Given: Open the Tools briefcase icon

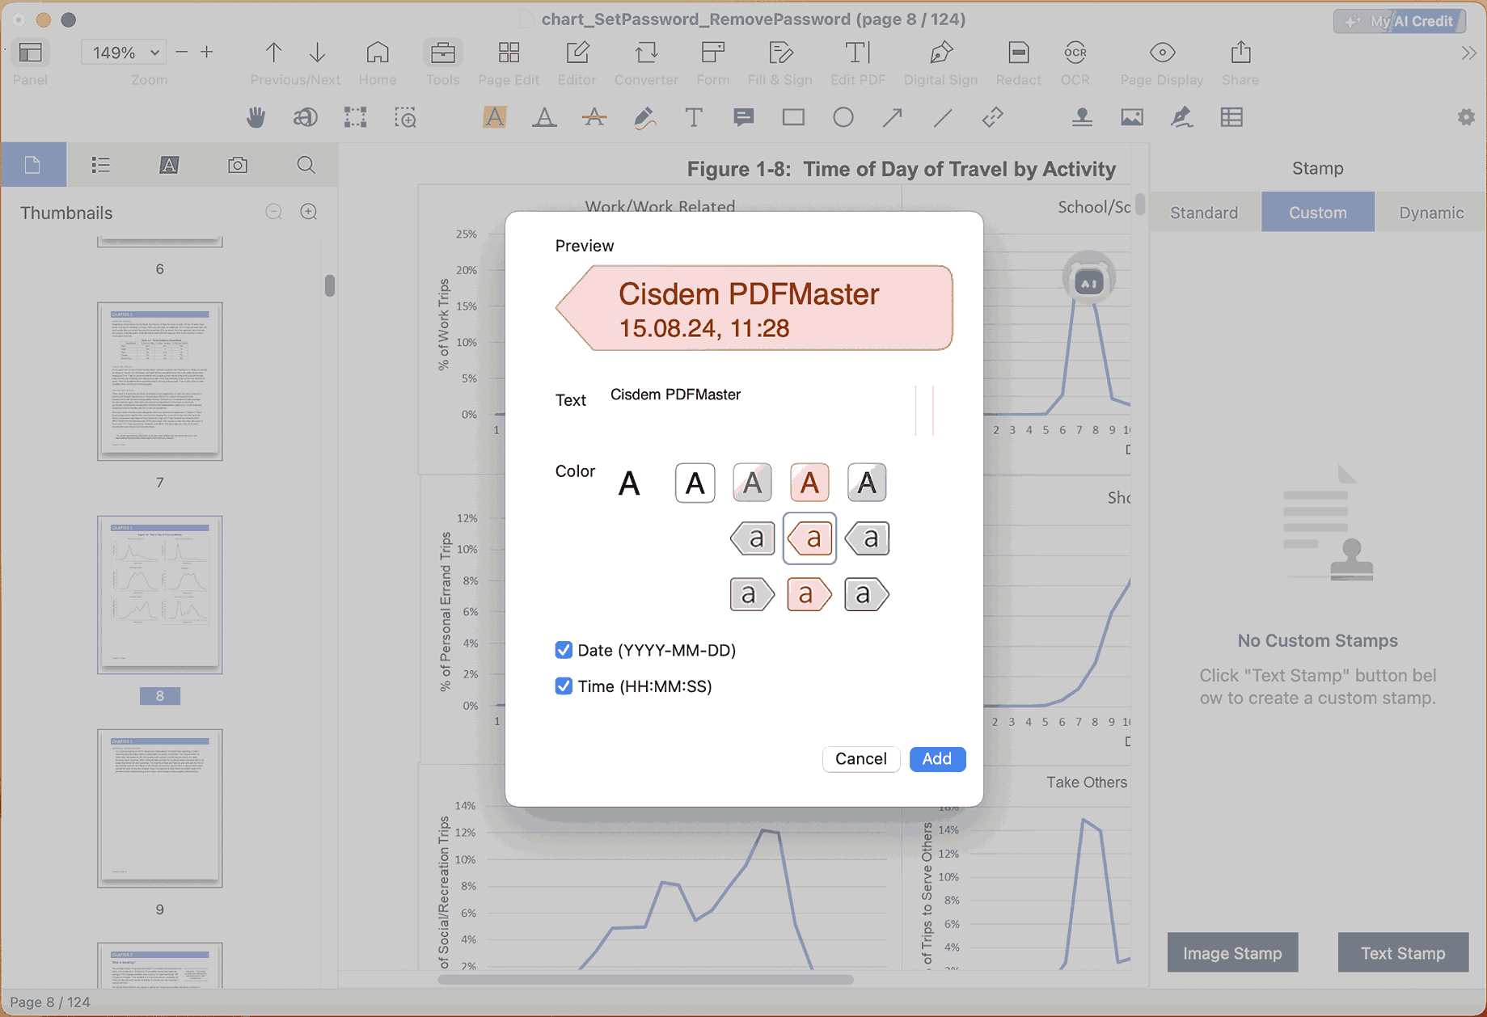Looking at the screenshot, I should 442,53.
